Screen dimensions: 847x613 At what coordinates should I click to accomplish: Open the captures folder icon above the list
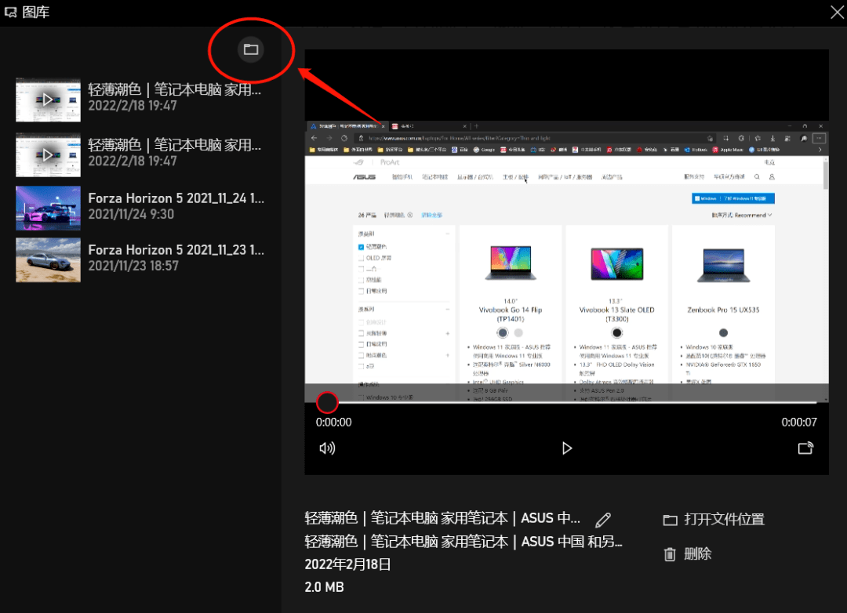point(251,49)
